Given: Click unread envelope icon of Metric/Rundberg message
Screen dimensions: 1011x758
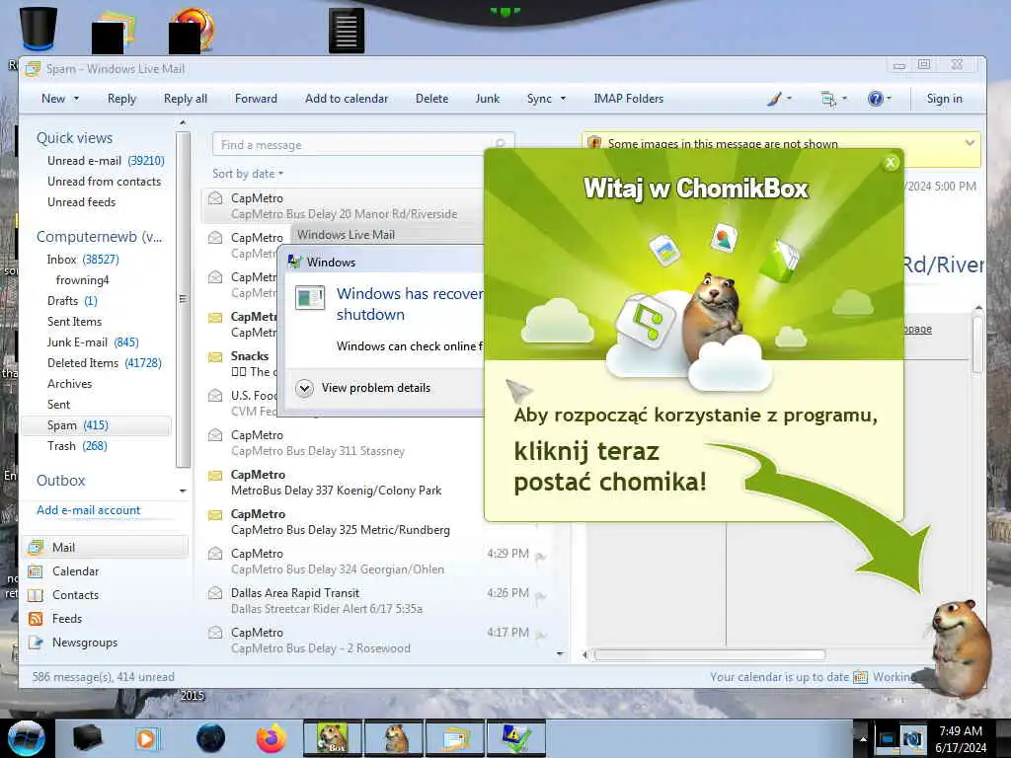Looking at the screenshot, I should click(215, 515).
